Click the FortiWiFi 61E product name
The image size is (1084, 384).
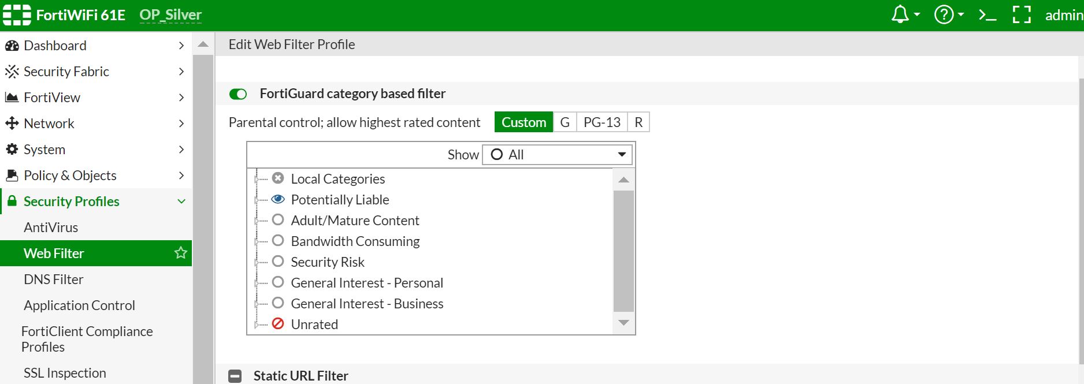[80, 15]
